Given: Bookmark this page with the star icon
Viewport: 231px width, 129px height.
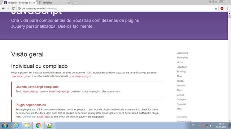Looking at the screenshot, I should [216, 9].
